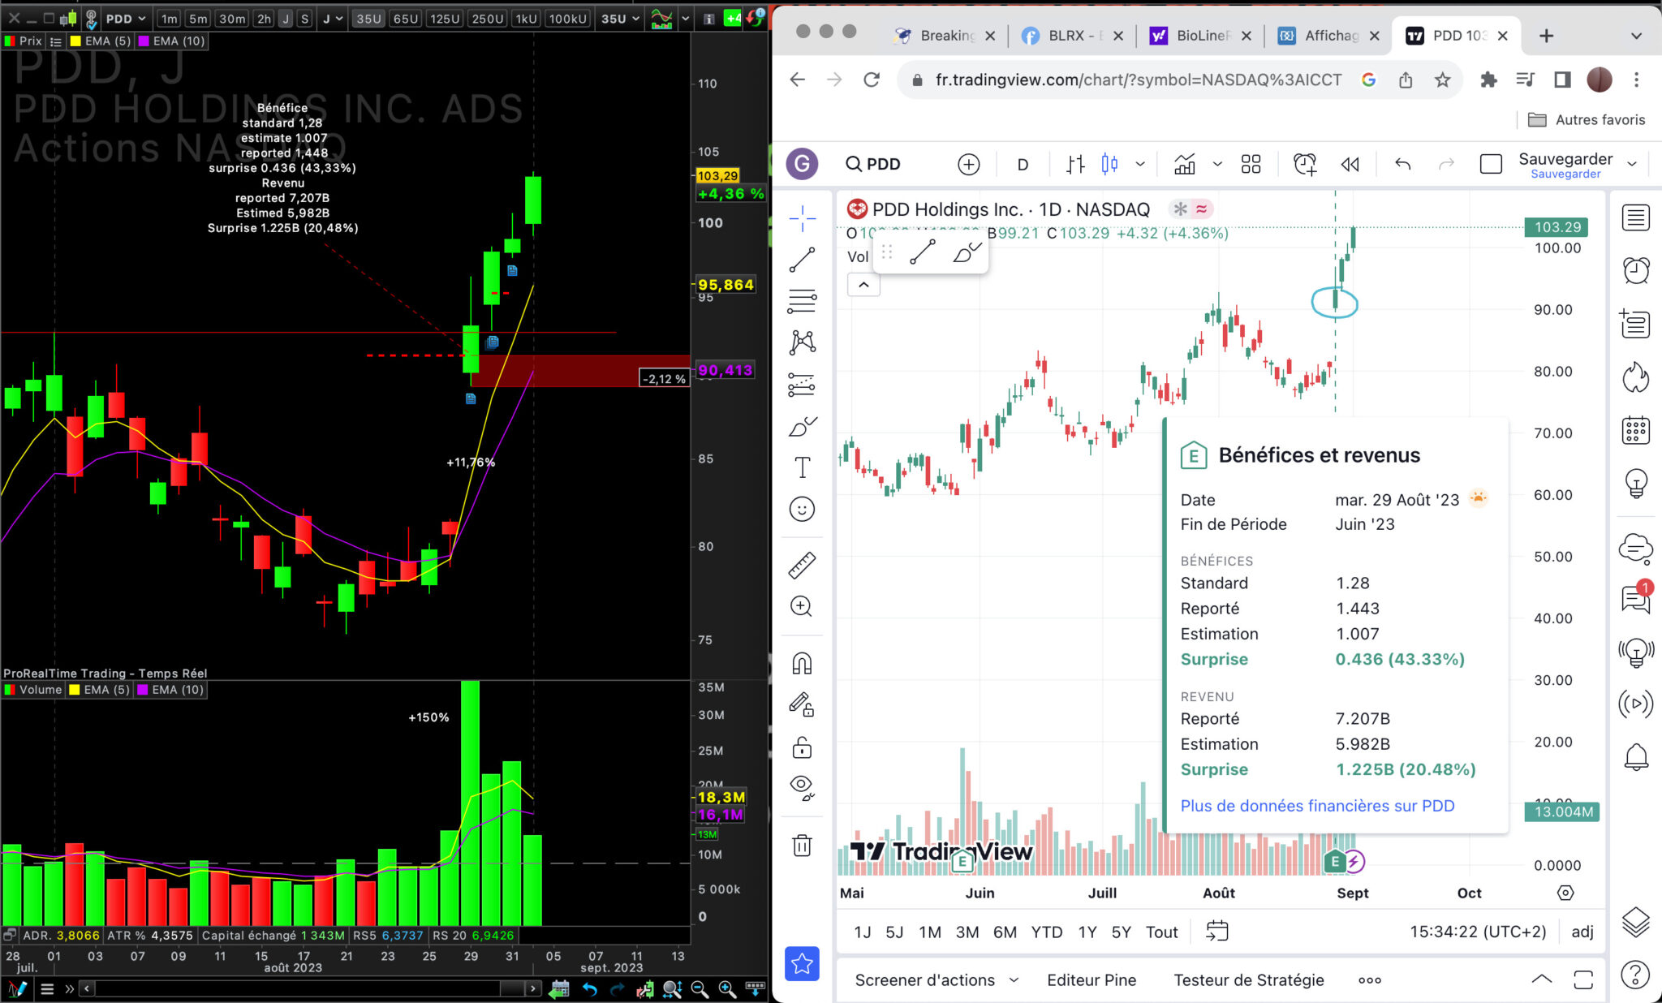Select the Fibonacci retracement tool in TradingView
The image size is (1662, 1003).
click(x=802, y=301)
